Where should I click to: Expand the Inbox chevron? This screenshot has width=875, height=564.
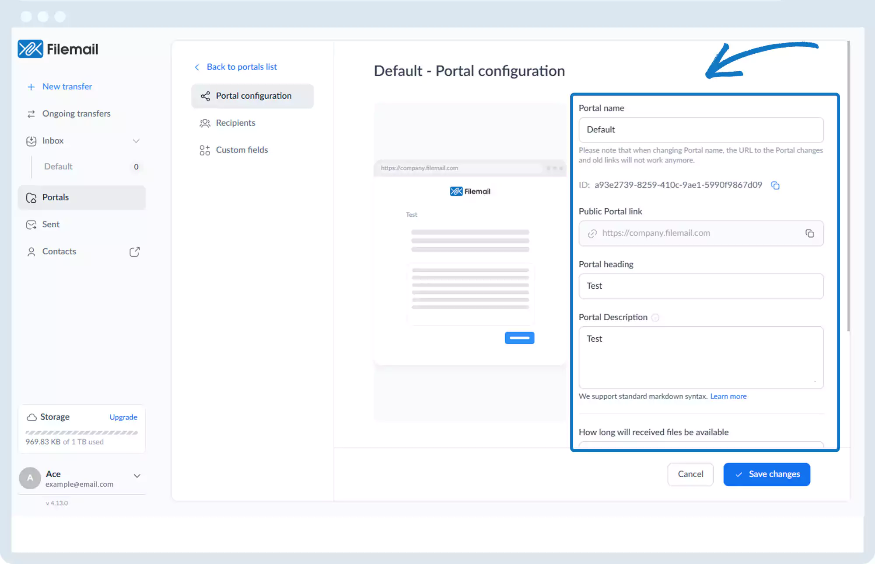[136, 141]
